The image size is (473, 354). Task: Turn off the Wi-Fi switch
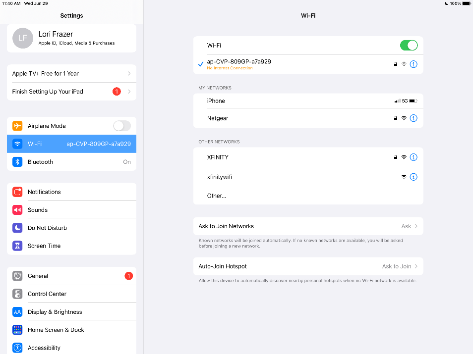coord(409,46)
